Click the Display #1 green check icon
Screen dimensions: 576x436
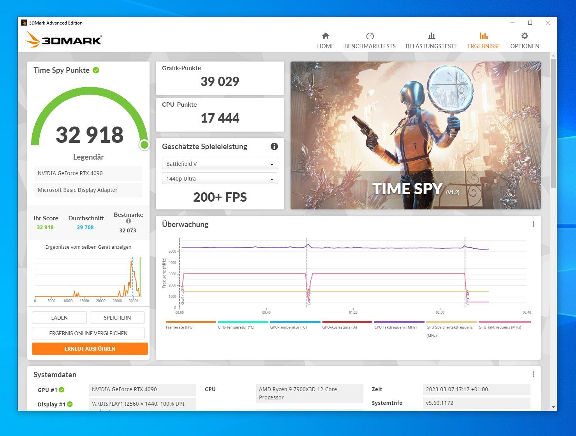click(70, 404)
